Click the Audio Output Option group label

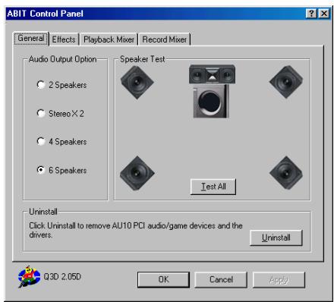62,59
